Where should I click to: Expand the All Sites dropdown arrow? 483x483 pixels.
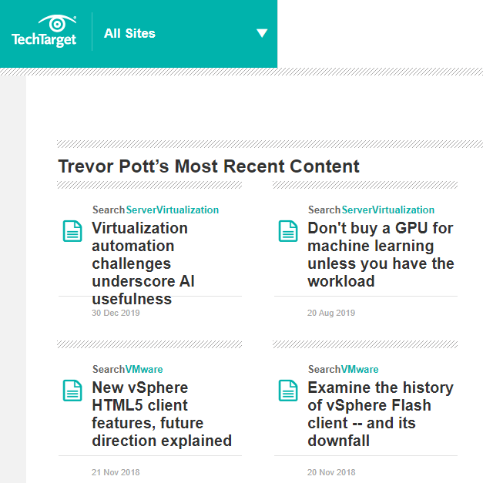point(262,33)
